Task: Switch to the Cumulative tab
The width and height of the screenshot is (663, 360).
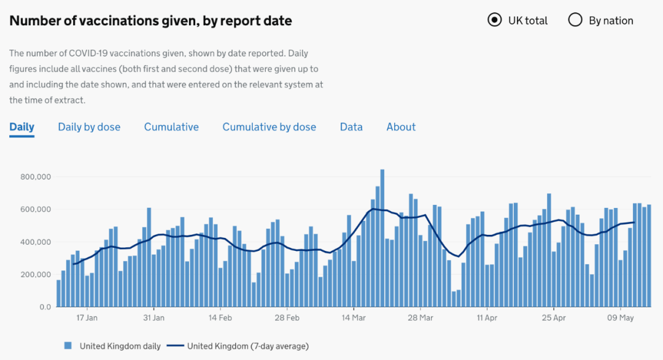Action: coord(171,127)
